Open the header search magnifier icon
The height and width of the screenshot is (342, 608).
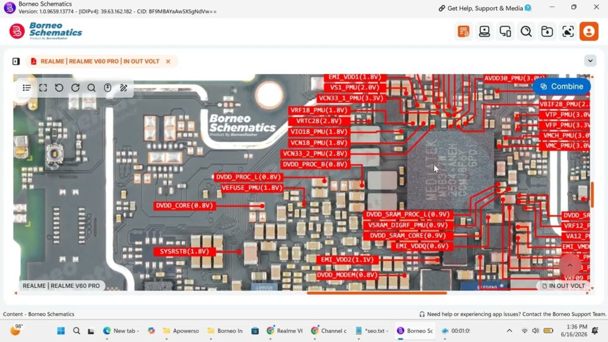click(x=526, y=31)
